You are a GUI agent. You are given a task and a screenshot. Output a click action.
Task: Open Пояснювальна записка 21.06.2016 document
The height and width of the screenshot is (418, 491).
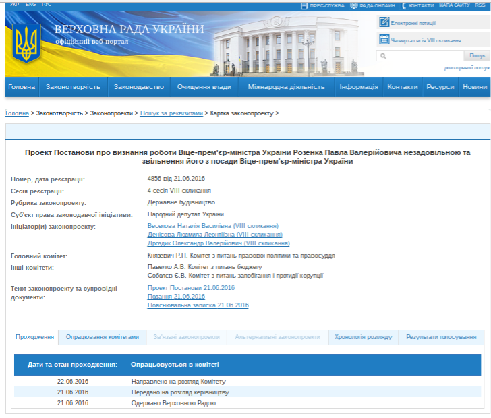198,305
